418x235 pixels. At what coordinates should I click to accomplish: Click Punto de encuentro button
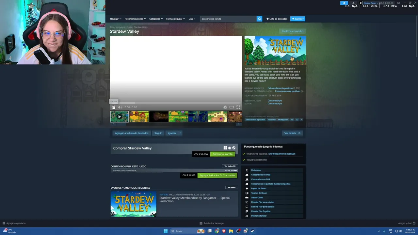tap(293, 31)
